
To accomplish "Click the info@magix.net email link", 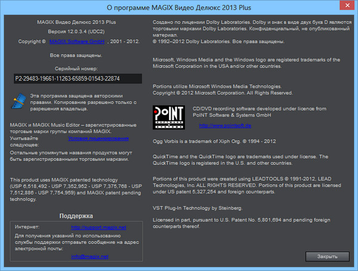I will 90,256.
